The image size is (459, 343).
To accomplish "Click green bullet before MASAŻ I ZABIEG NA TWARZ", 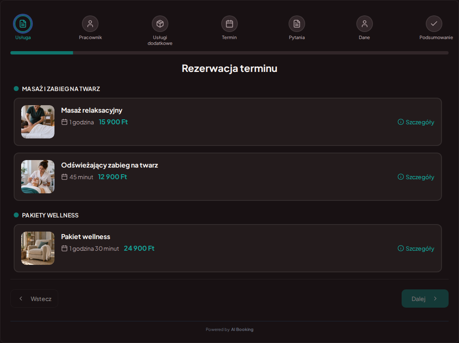I will click(x=16, y=89).
